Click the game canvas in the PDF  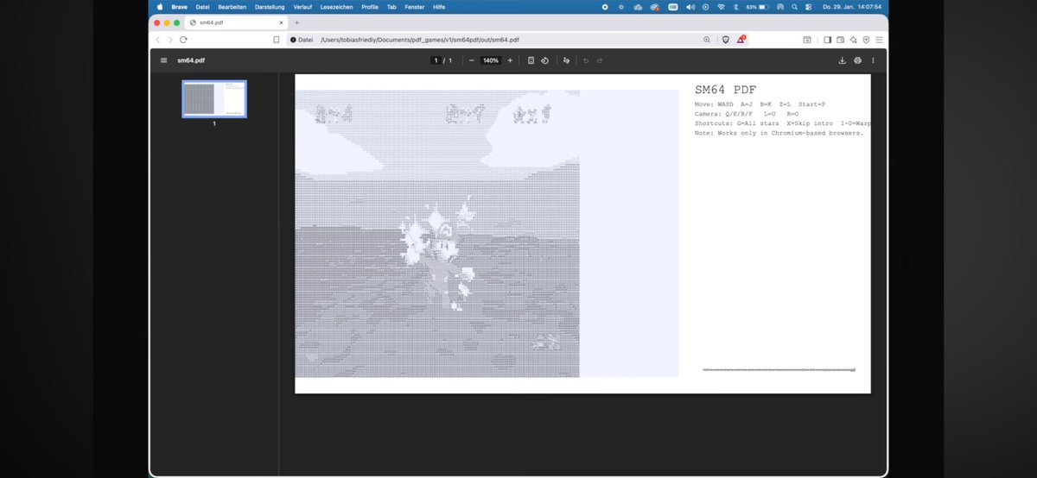[x=487, y=234]
